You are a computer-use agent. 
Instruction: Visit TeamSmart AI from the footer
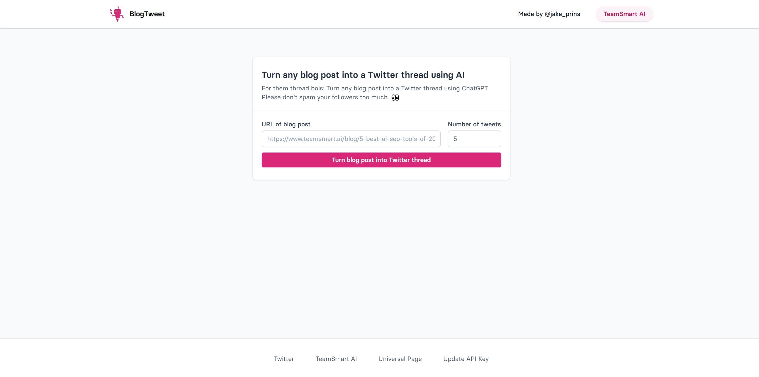[x=336, y=359]
